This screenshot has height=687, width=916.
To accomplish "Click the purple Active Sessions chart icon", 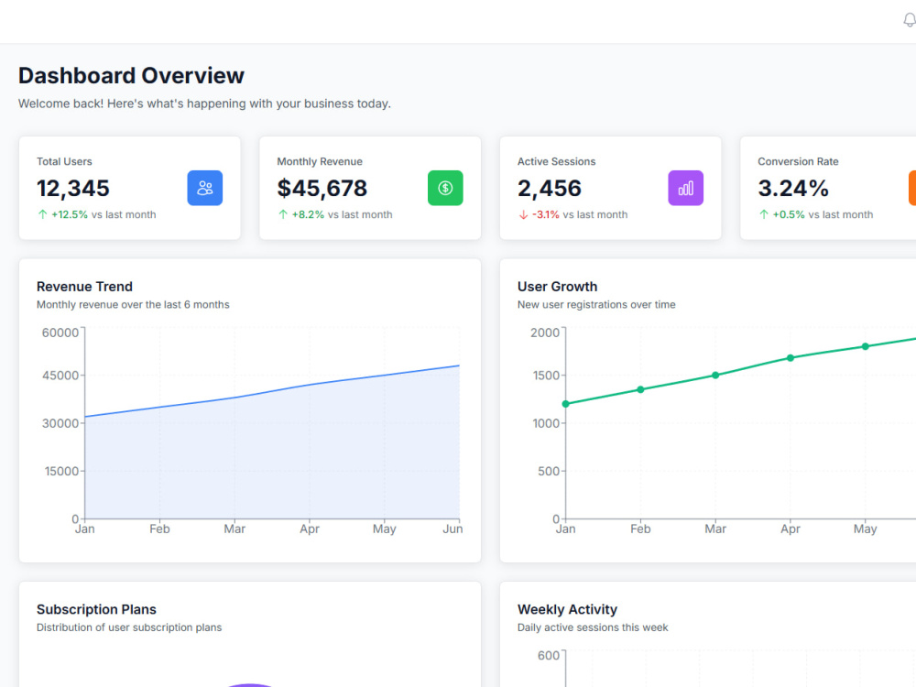I will (686, 188).
